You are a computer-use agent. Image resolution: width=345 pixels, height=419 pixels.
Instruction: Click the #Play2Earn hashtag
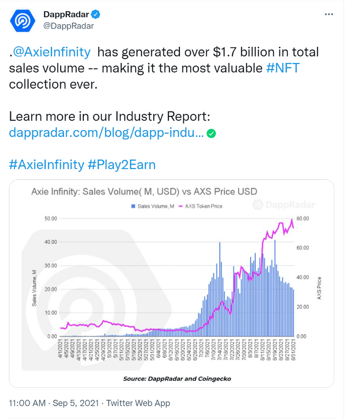[x=122, y=164]
